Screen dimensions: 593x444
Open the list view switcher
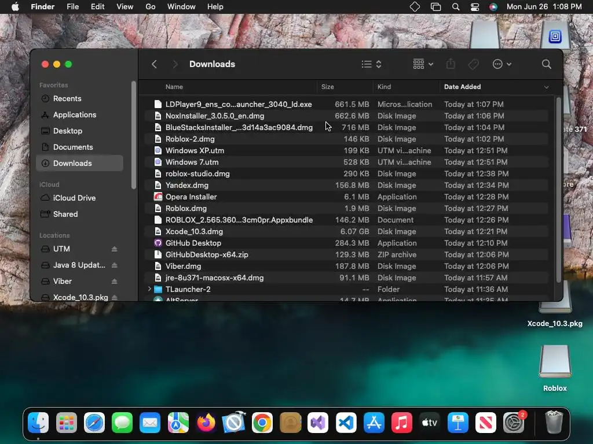click(x=371, y=64)
